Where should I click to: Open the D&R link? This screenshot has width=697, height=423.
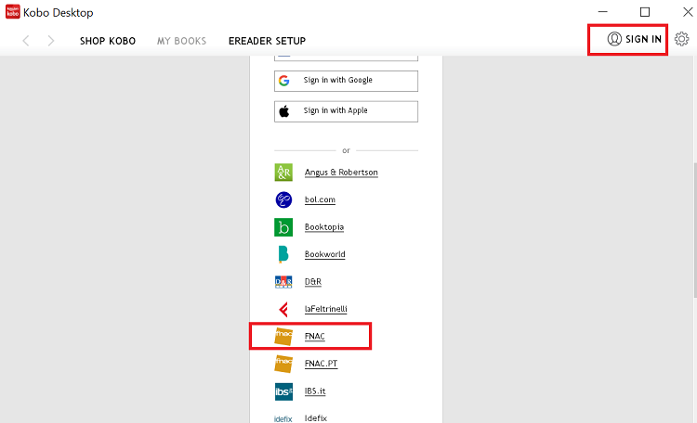(x=313, y=282)
